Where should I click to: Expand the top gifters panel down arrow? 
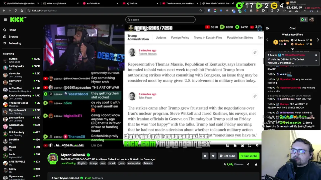292,49
